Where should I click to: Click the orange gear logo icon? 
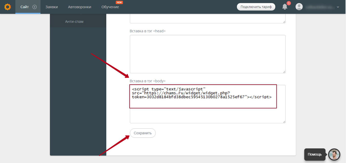pos(8,7)
